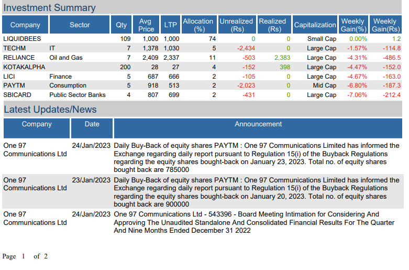Viewport: 409px width, 270px height.
Task: Click the LTP value 513 for PAYTM
Action: pyautogui.click(x=174, y=85)
